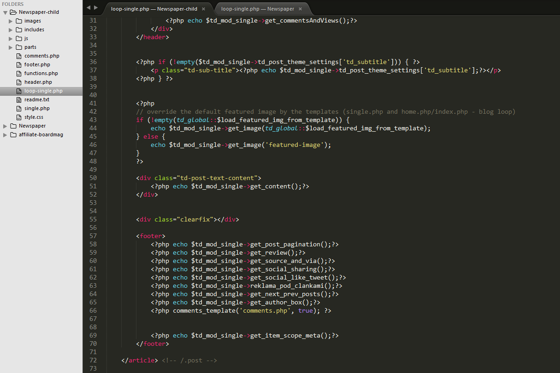Select the Newspaper folder label
Viewport: 560px width, 373px height.
point(32,126)
